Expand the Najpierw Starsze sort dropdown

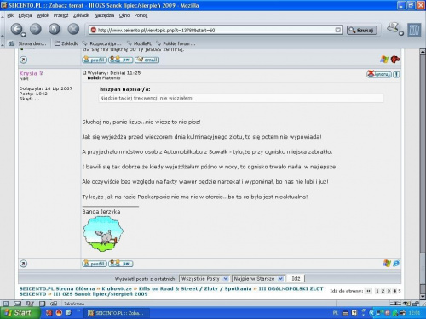(258, 279)
